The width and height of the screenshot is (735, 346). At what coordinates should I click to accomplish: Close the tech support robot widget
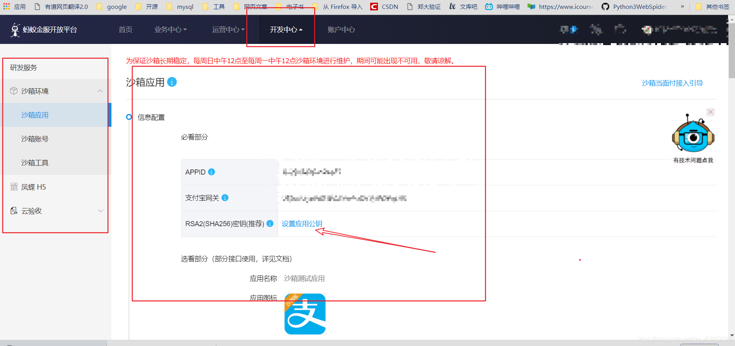711,112
